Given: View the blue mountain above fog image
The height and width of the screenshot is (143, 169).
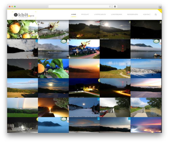Looking at the screenshot, I should (53, 125).
